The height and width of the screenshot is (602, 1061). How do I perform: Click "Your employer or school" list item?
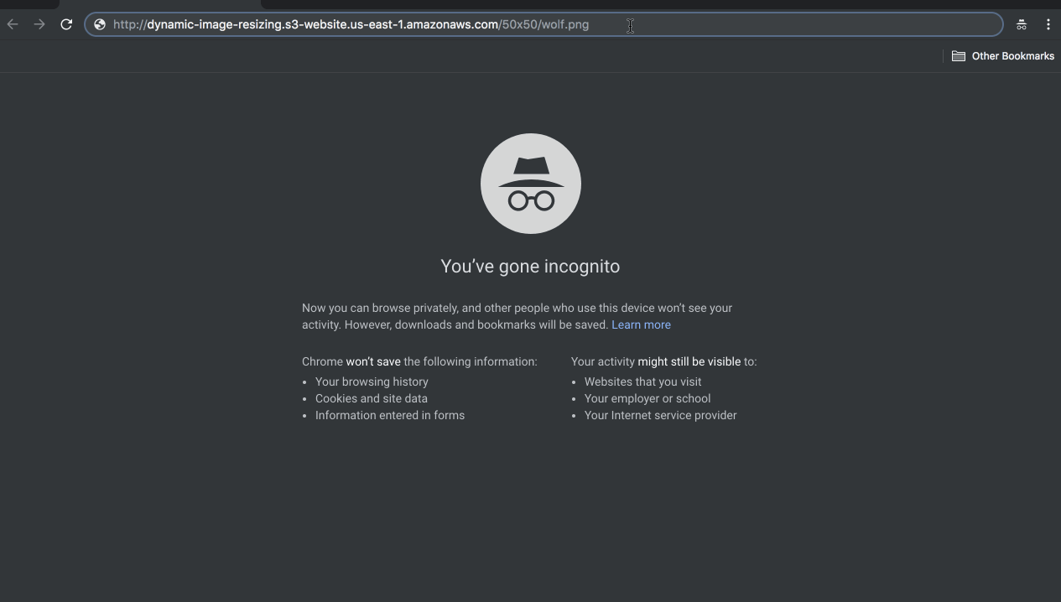point(647,398)
